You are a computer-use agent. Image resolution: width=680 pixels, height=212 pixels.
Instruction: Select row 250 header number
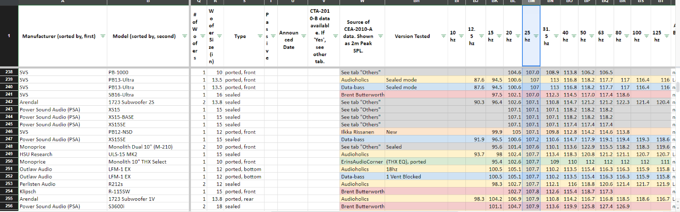click(x=9, y=161)
